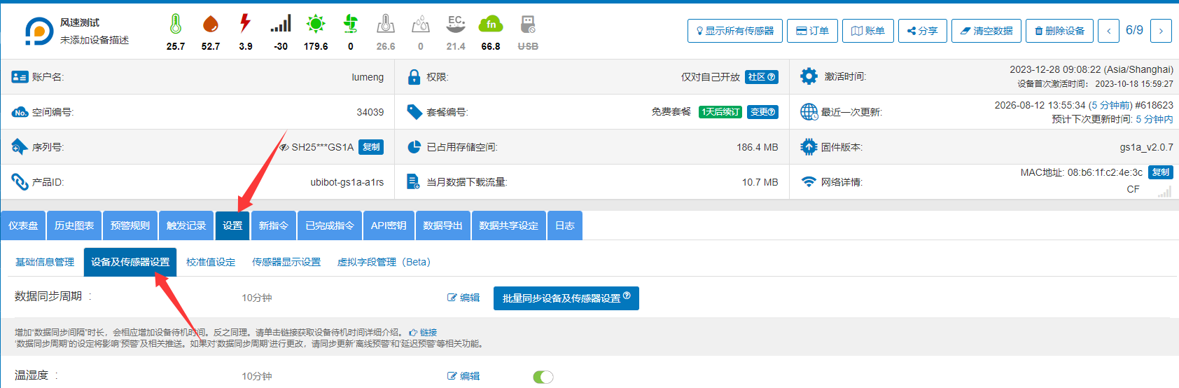Click the serial number tag icon
Image resolution: width=1179 pixels, height=388 pixels.
point(20,147)
